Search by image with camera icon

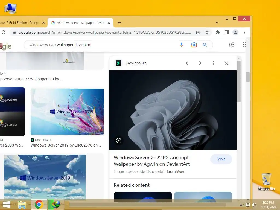tap(194, 45)
